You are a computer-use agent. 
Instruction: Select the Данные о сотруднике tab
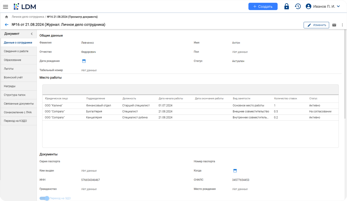[x=19, y=42]
